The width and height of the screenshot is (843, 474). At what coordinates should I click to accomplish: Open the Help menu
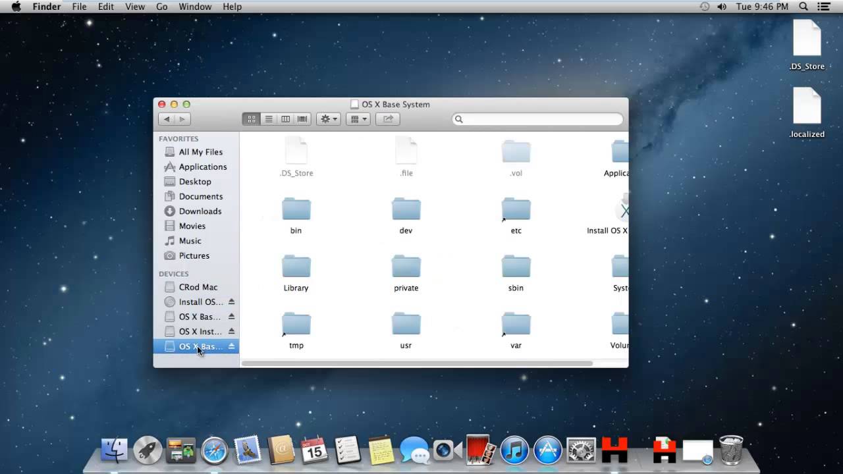[x=232, y=7]
